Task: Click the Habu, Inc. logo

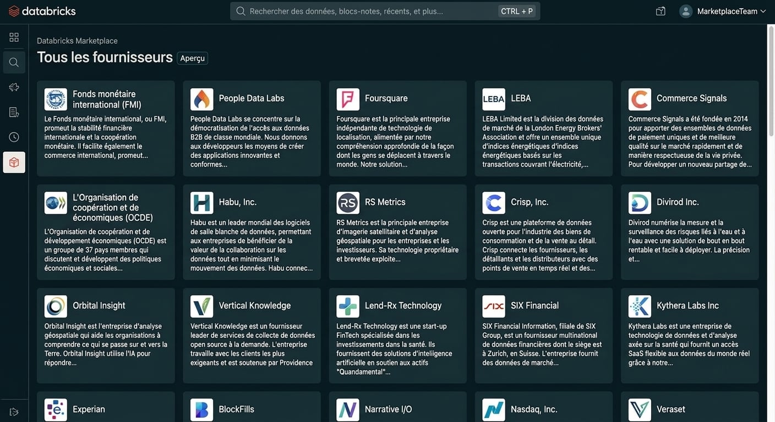Action: [x=201, y=203]
